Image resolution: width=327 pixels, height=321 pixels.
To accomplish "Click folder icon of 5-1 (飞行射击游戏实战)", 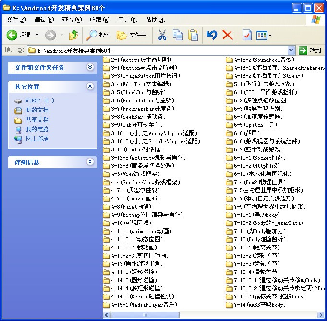I will pos(230,84).
